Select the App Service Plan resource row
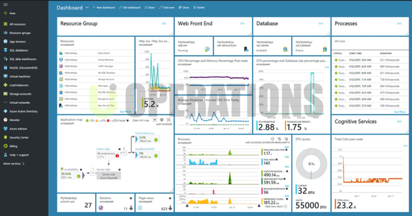 coord(96,105)
